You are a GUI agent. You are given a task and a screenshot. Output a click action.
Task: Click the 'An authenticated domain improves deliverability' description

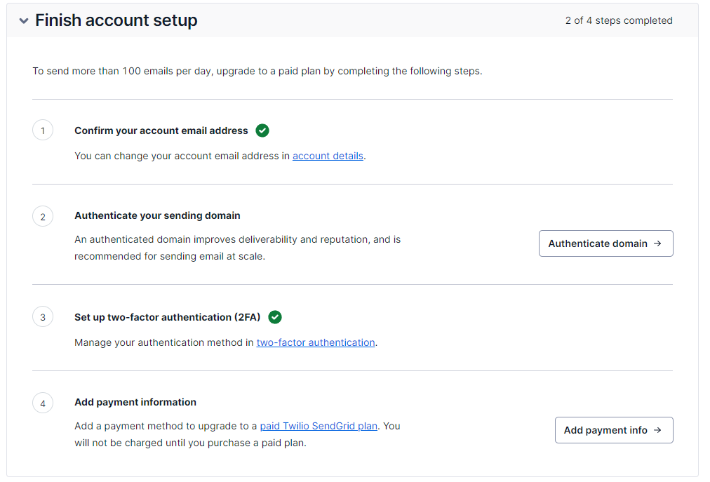tap(238, 248)
